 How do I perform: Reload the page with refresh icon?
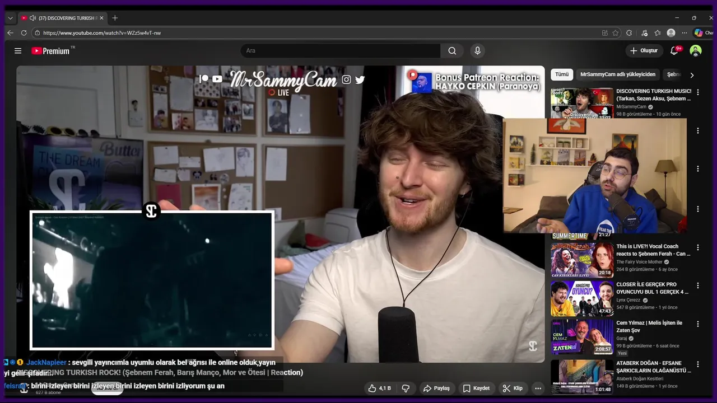point(24,33)
